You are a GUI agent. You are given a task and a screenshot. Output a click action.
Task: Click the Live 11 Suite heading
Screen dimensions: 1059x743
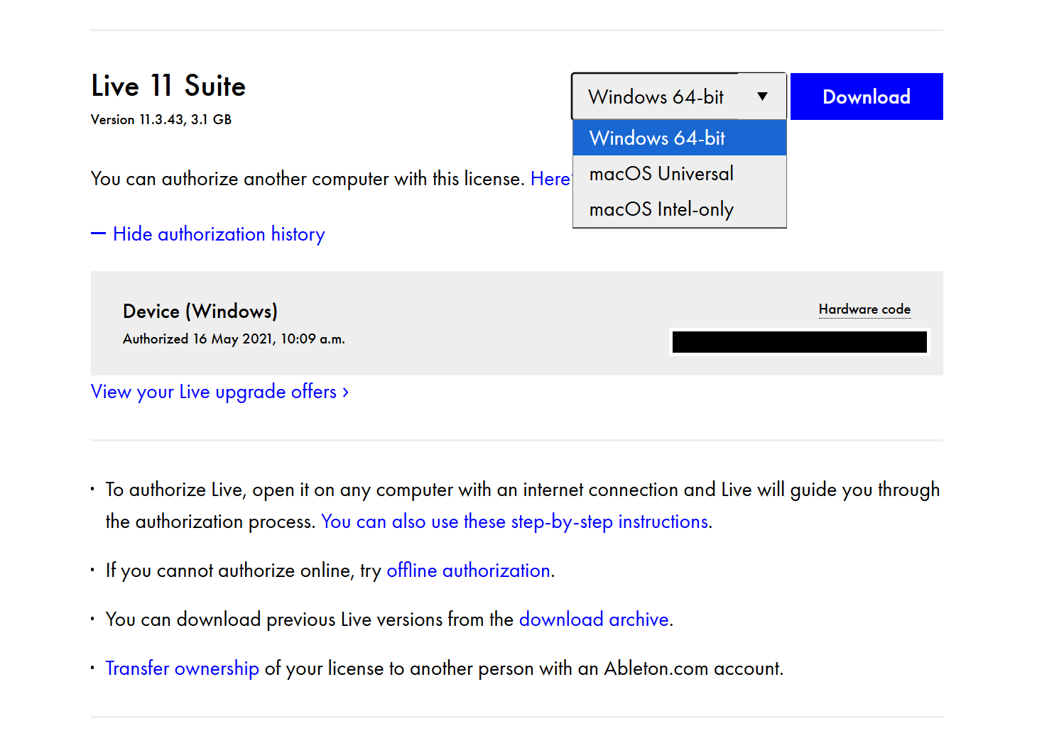168,86
